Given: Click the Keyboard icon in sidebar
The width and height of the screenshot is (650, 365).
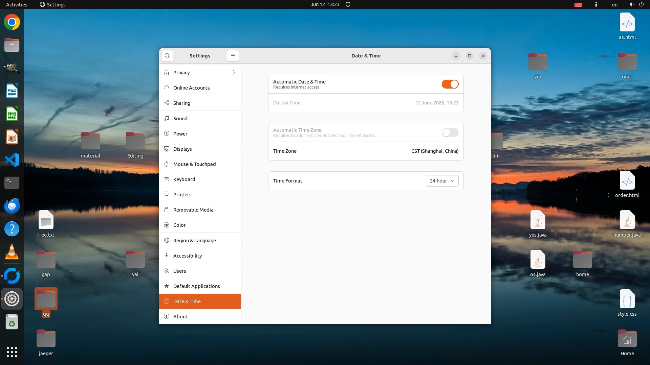Looking at the screenshot, I should [x=167, y=179].
